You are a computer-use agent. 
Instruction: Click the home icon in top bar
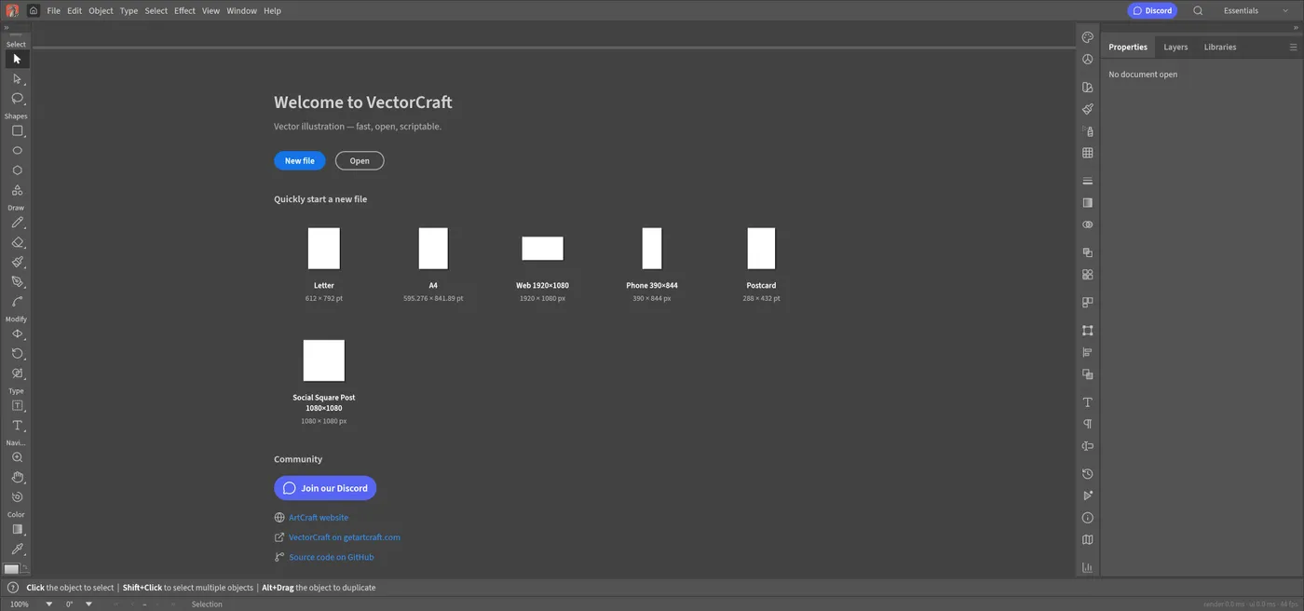tap(34, 11)
